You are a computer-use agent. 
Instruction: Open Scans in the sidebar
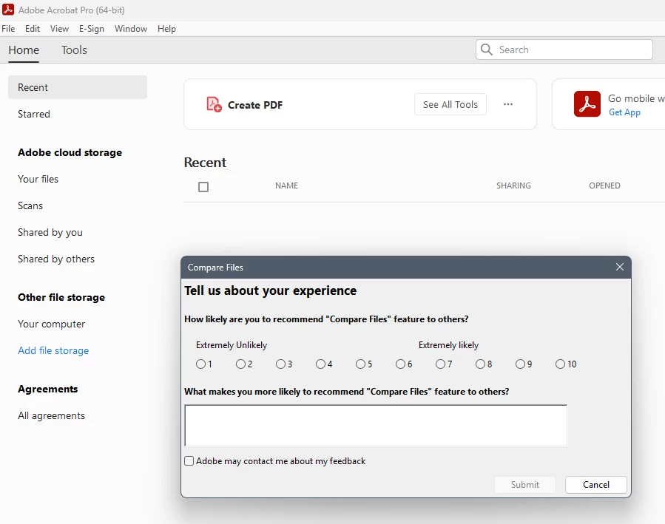[x=30, y=205]
